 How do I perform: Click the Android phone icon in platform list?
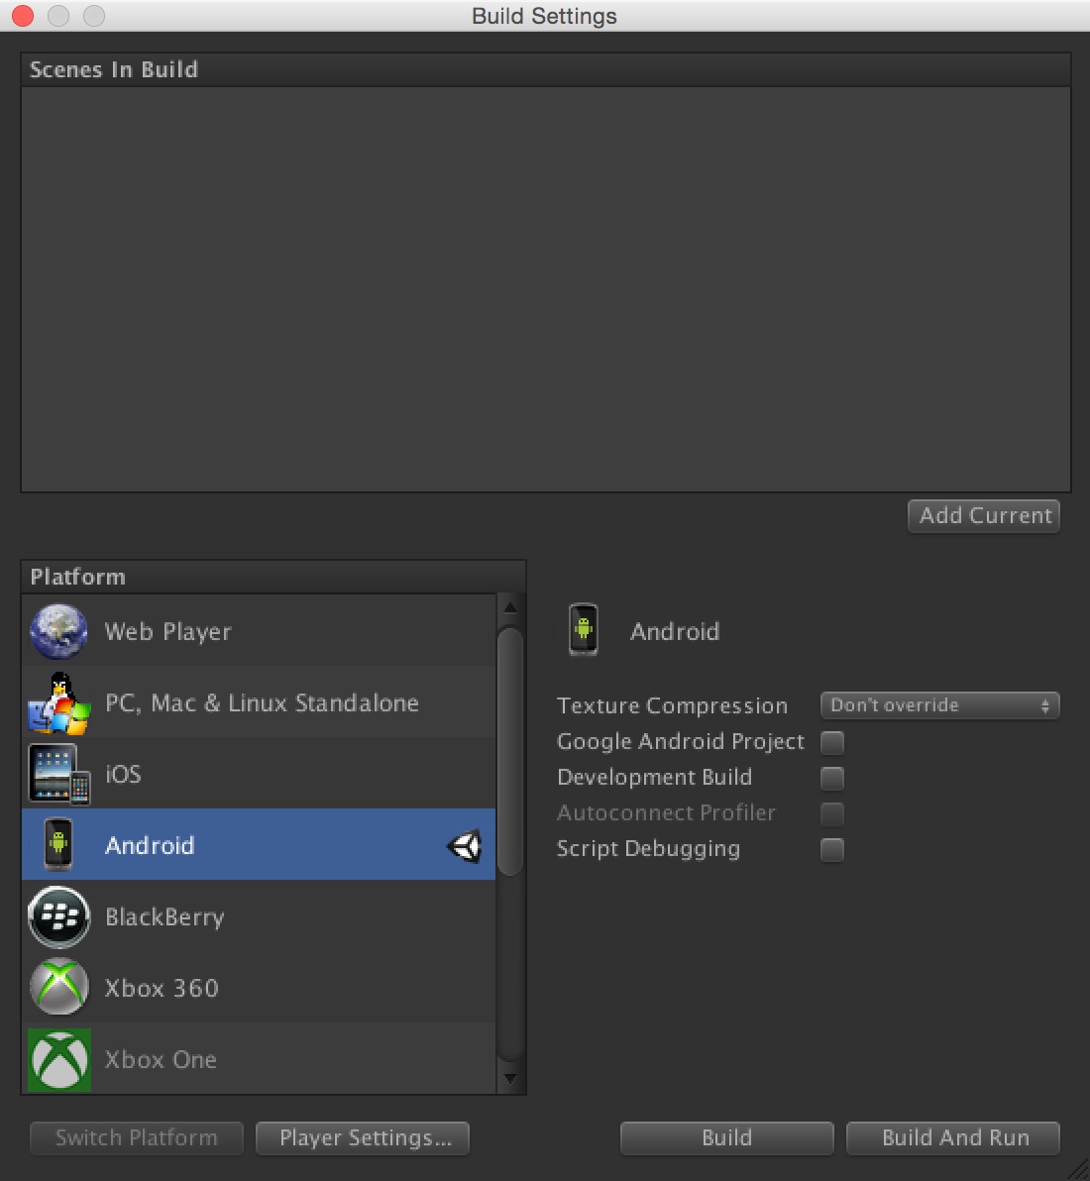(58, 844)
